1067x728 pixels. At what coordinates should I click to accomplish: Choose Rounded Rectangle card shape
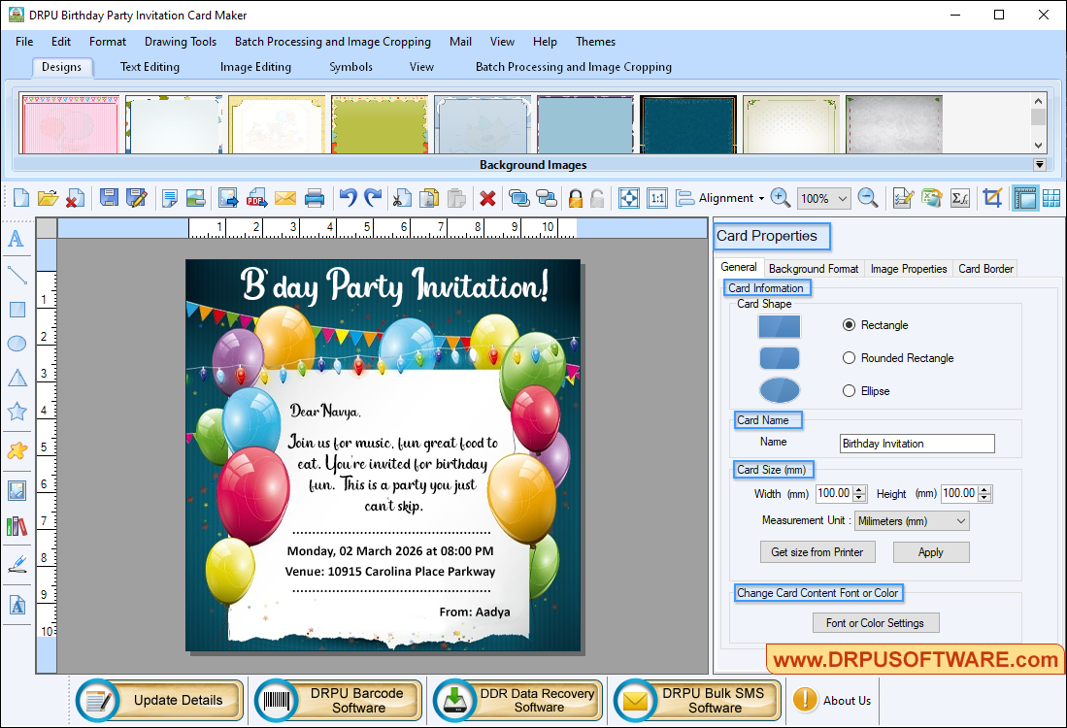coord(850,358)
